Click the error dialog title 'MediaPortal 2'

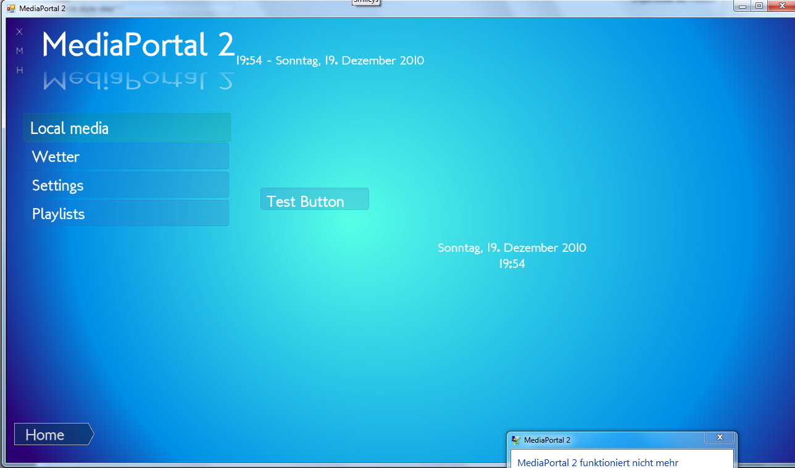pyautogui.click(x=547, y=440)
